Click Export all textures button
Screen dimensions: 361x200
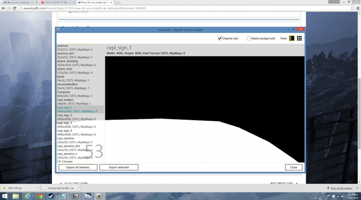pyautogui.click(x=78, y=167)
